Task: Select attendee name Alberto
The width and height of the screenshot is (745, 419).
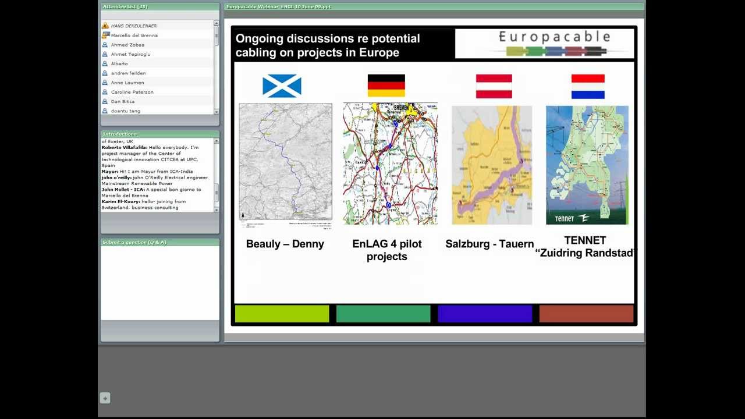Action: coord(119,63)
